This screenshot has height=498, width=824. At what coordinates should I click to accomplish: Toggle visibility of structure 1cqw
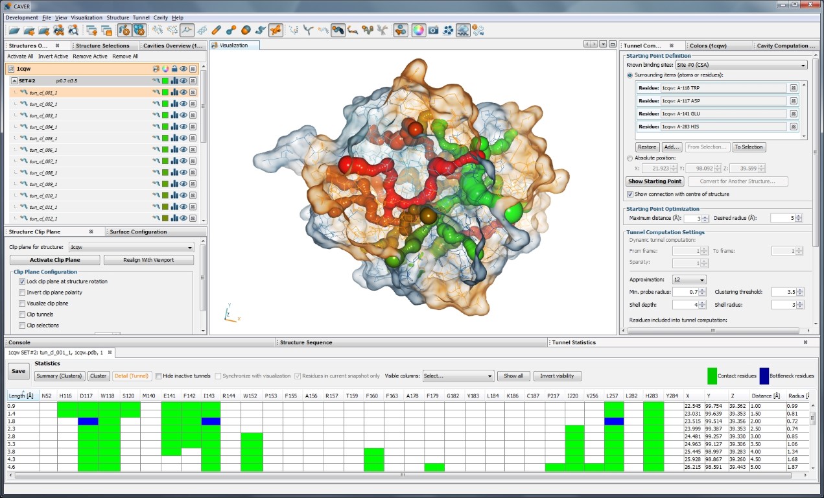pos(183,68)
